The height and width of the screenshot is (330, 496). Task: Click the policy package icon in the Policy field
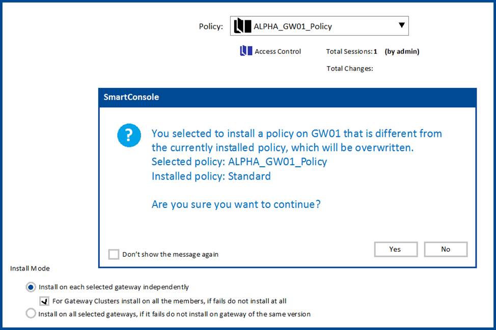(242, 26)
